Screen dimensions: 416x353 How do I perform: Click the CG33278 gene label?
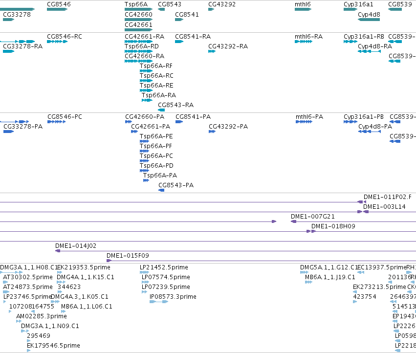[x=17, y=14]
